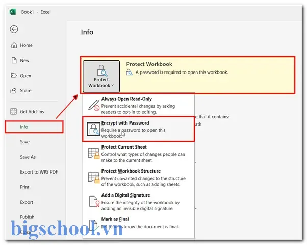Choose Encrypt with Password option

pos(139,129)
